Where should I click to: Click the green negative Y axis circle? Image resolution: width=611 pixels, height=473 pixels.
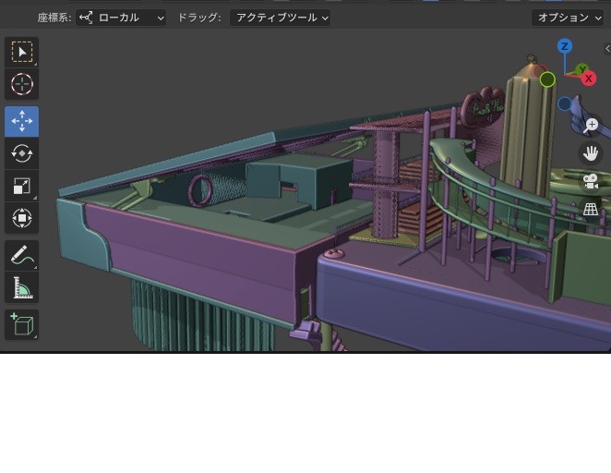(547, 79)
